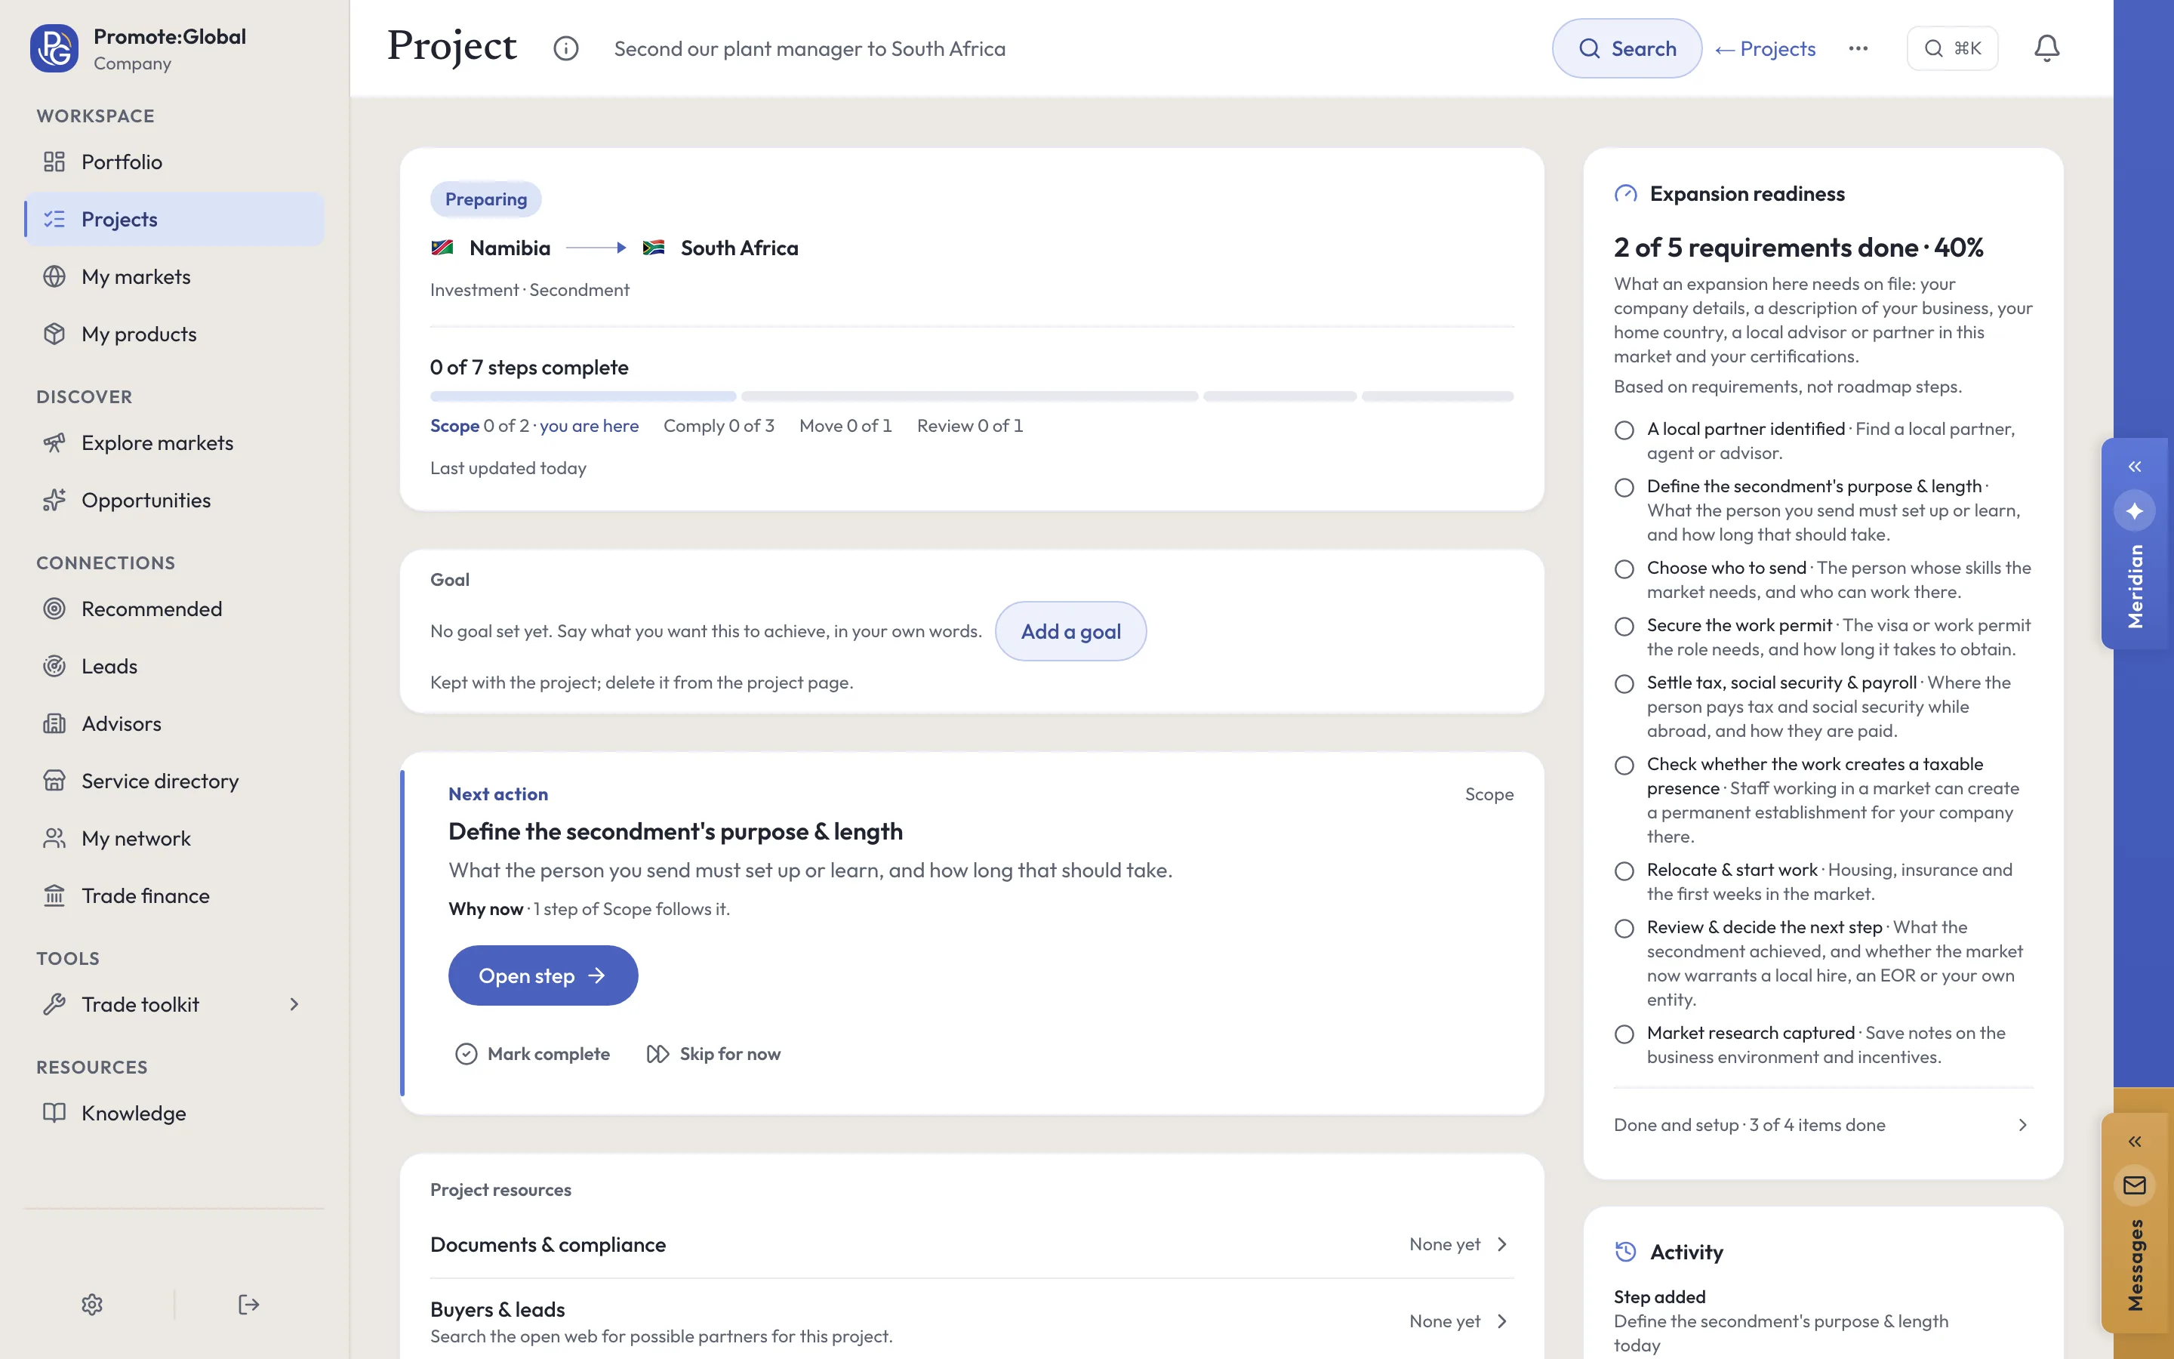Open My markets in sidebar

(174, 277)
